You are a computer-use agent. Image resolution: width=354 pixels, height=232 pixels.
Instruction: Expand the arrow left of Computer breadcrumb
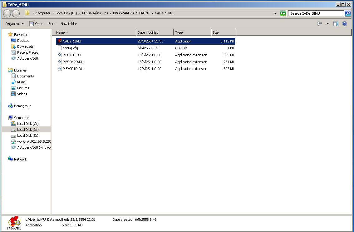pos(33,13)
